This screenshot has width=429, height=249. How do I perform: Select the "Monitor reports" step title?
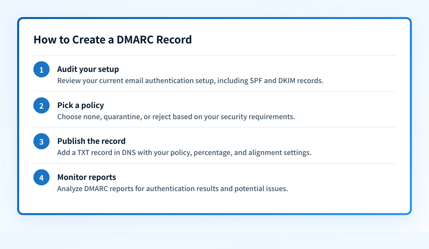pos(87,177)
